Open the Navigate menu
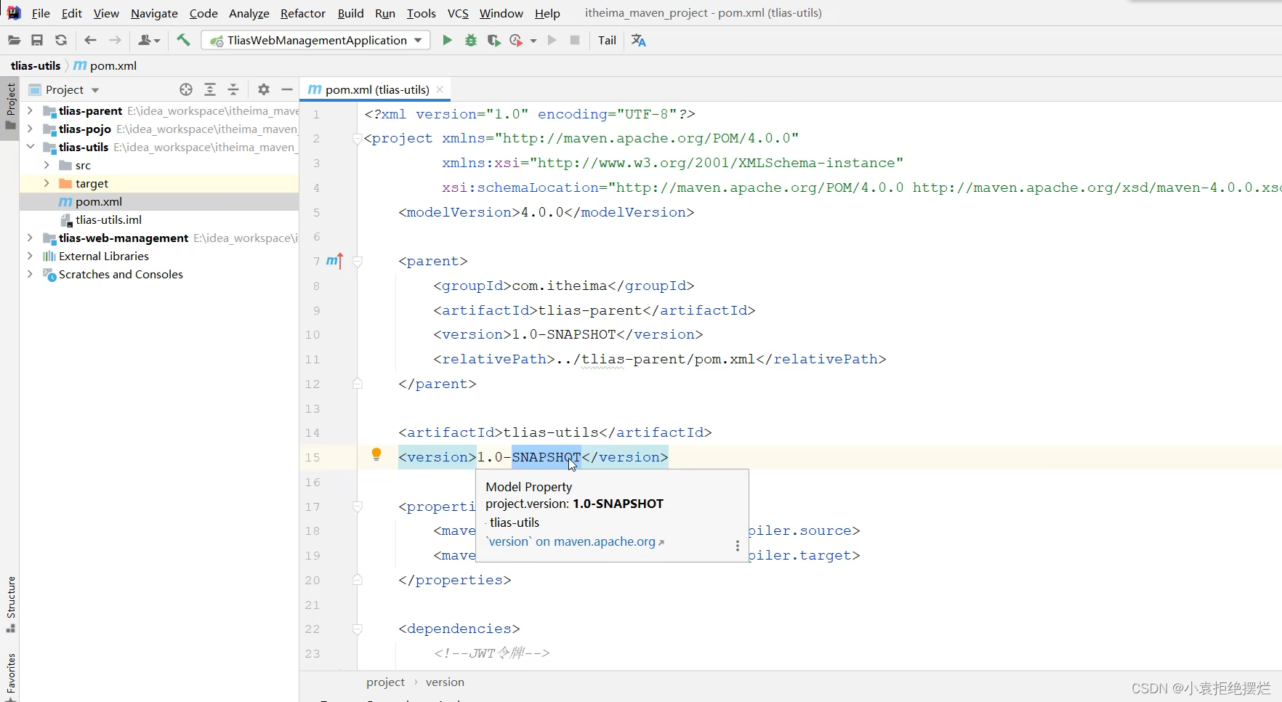 pyautogui.click(x=154, y=13)
